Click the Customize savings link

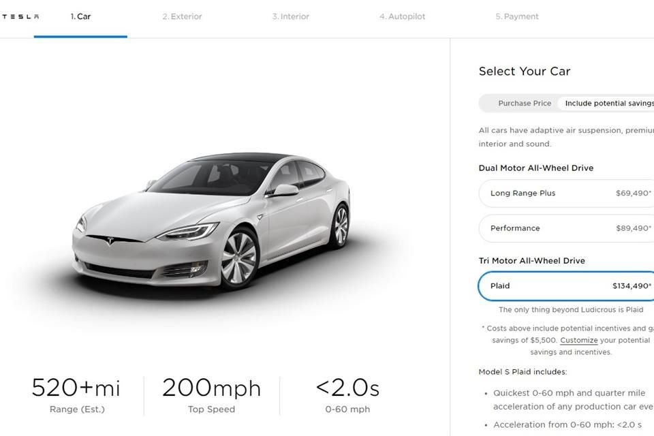[579, 341]
